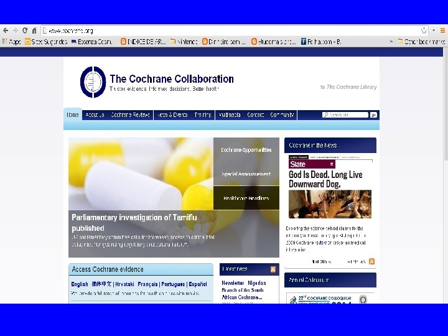This screenshot has width=448, height=336.
Task: Reload the page with the refresh icon
Action: pyautogui.click(x=25, y=30)
